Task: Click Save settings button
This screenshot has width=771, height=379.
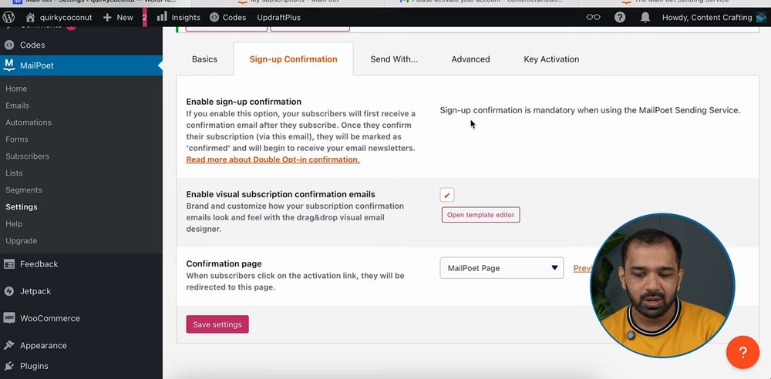Action: pyautogui.click(x=217, y=324)
